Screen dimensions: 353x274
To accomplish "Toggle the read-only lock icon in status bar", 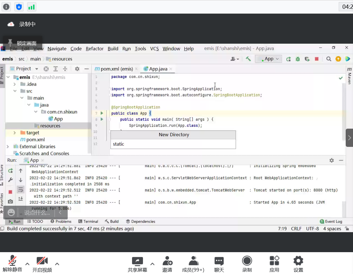I will pyautogui.click(x=347, y=228).
